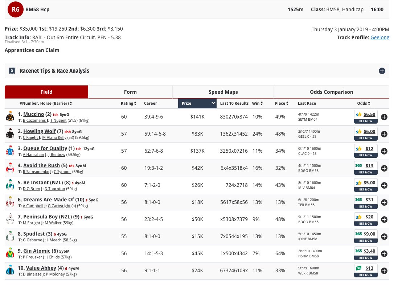
Task: Click the Sportsbet icon on Muccino's odds
Action: coord(359,114)
